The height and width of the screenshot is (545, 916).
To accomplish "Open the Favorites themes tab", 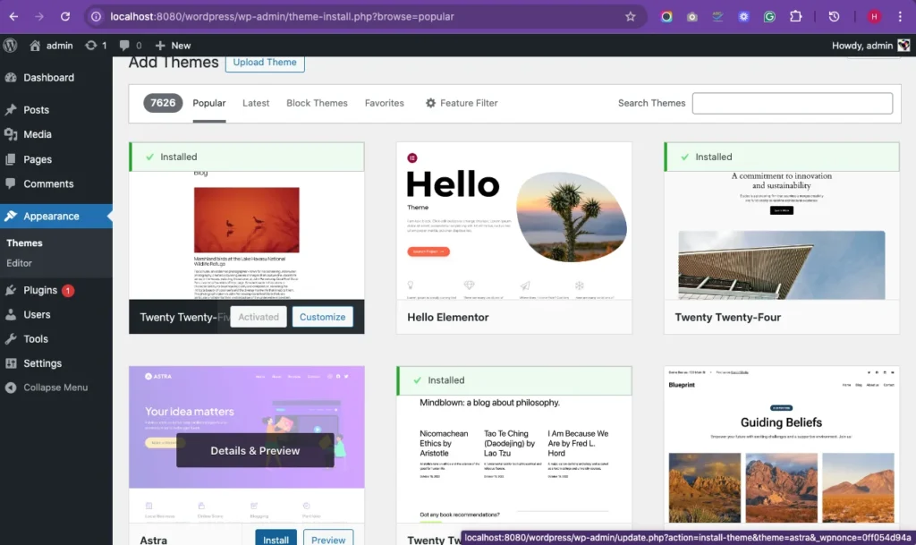I will pos(385,103).
